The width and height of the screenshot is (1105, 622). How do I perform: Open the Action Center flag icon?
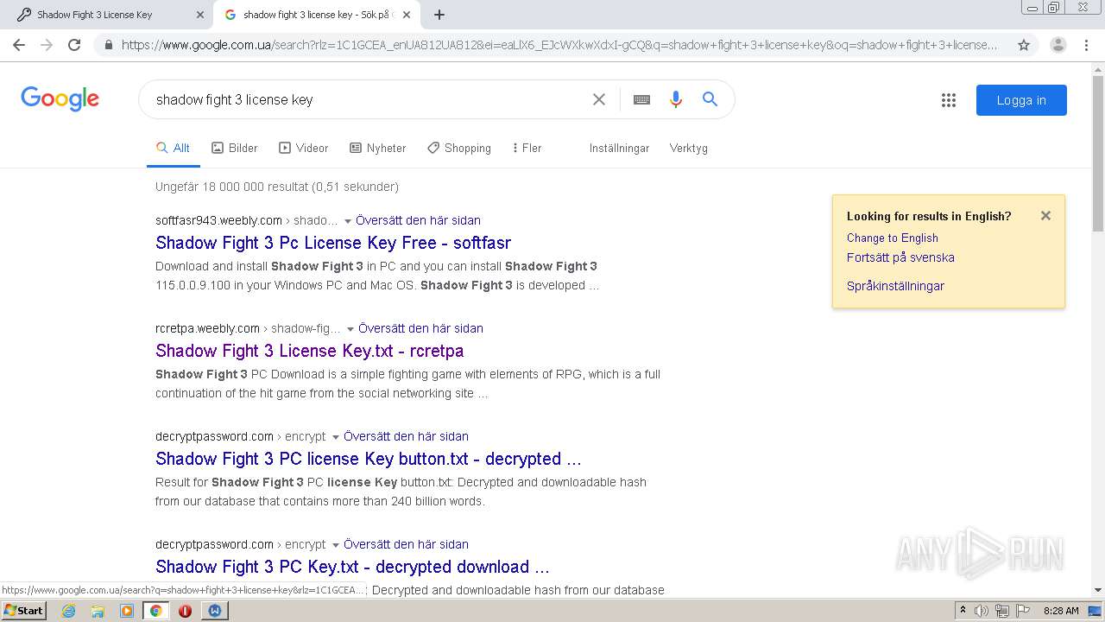click(x=1023, y=611)
